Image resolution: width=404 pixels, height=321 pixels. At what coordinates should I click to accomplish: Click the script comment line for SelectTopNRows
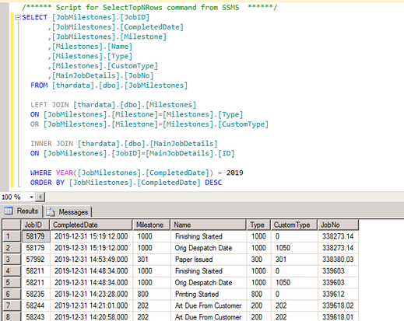click(149, 8)
